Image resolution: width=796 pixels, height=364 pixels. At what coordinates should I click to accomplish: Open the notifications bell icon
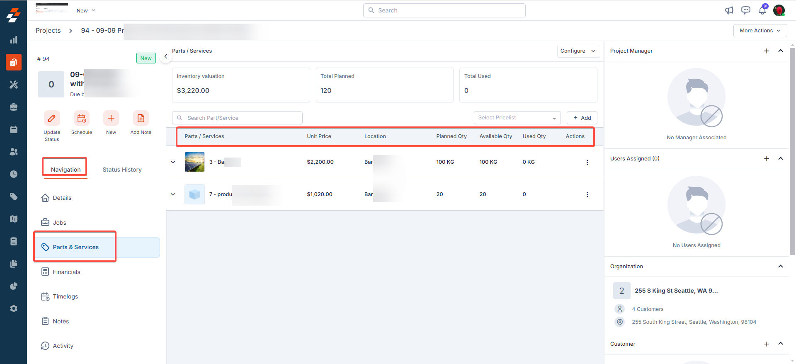tap(762, 10)
